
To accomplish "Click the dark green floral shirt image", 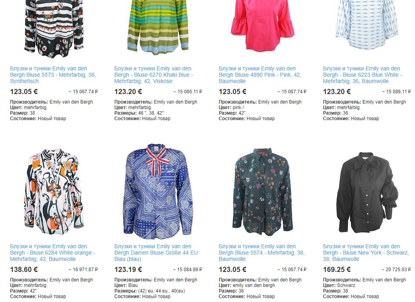I will pyautogui.click(x=262, y=192).
